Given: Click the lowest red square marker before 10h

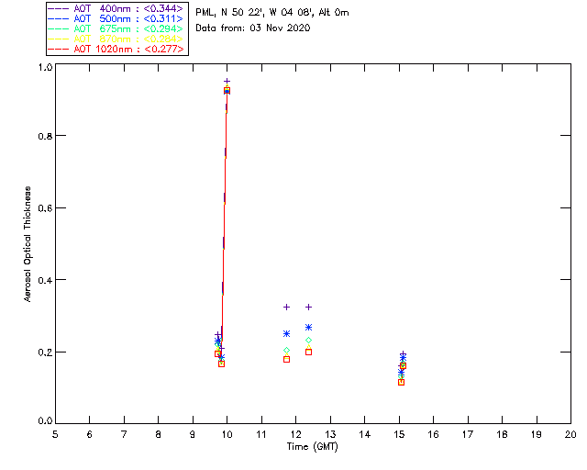Looking at the screenshot, I should point(221,364).
